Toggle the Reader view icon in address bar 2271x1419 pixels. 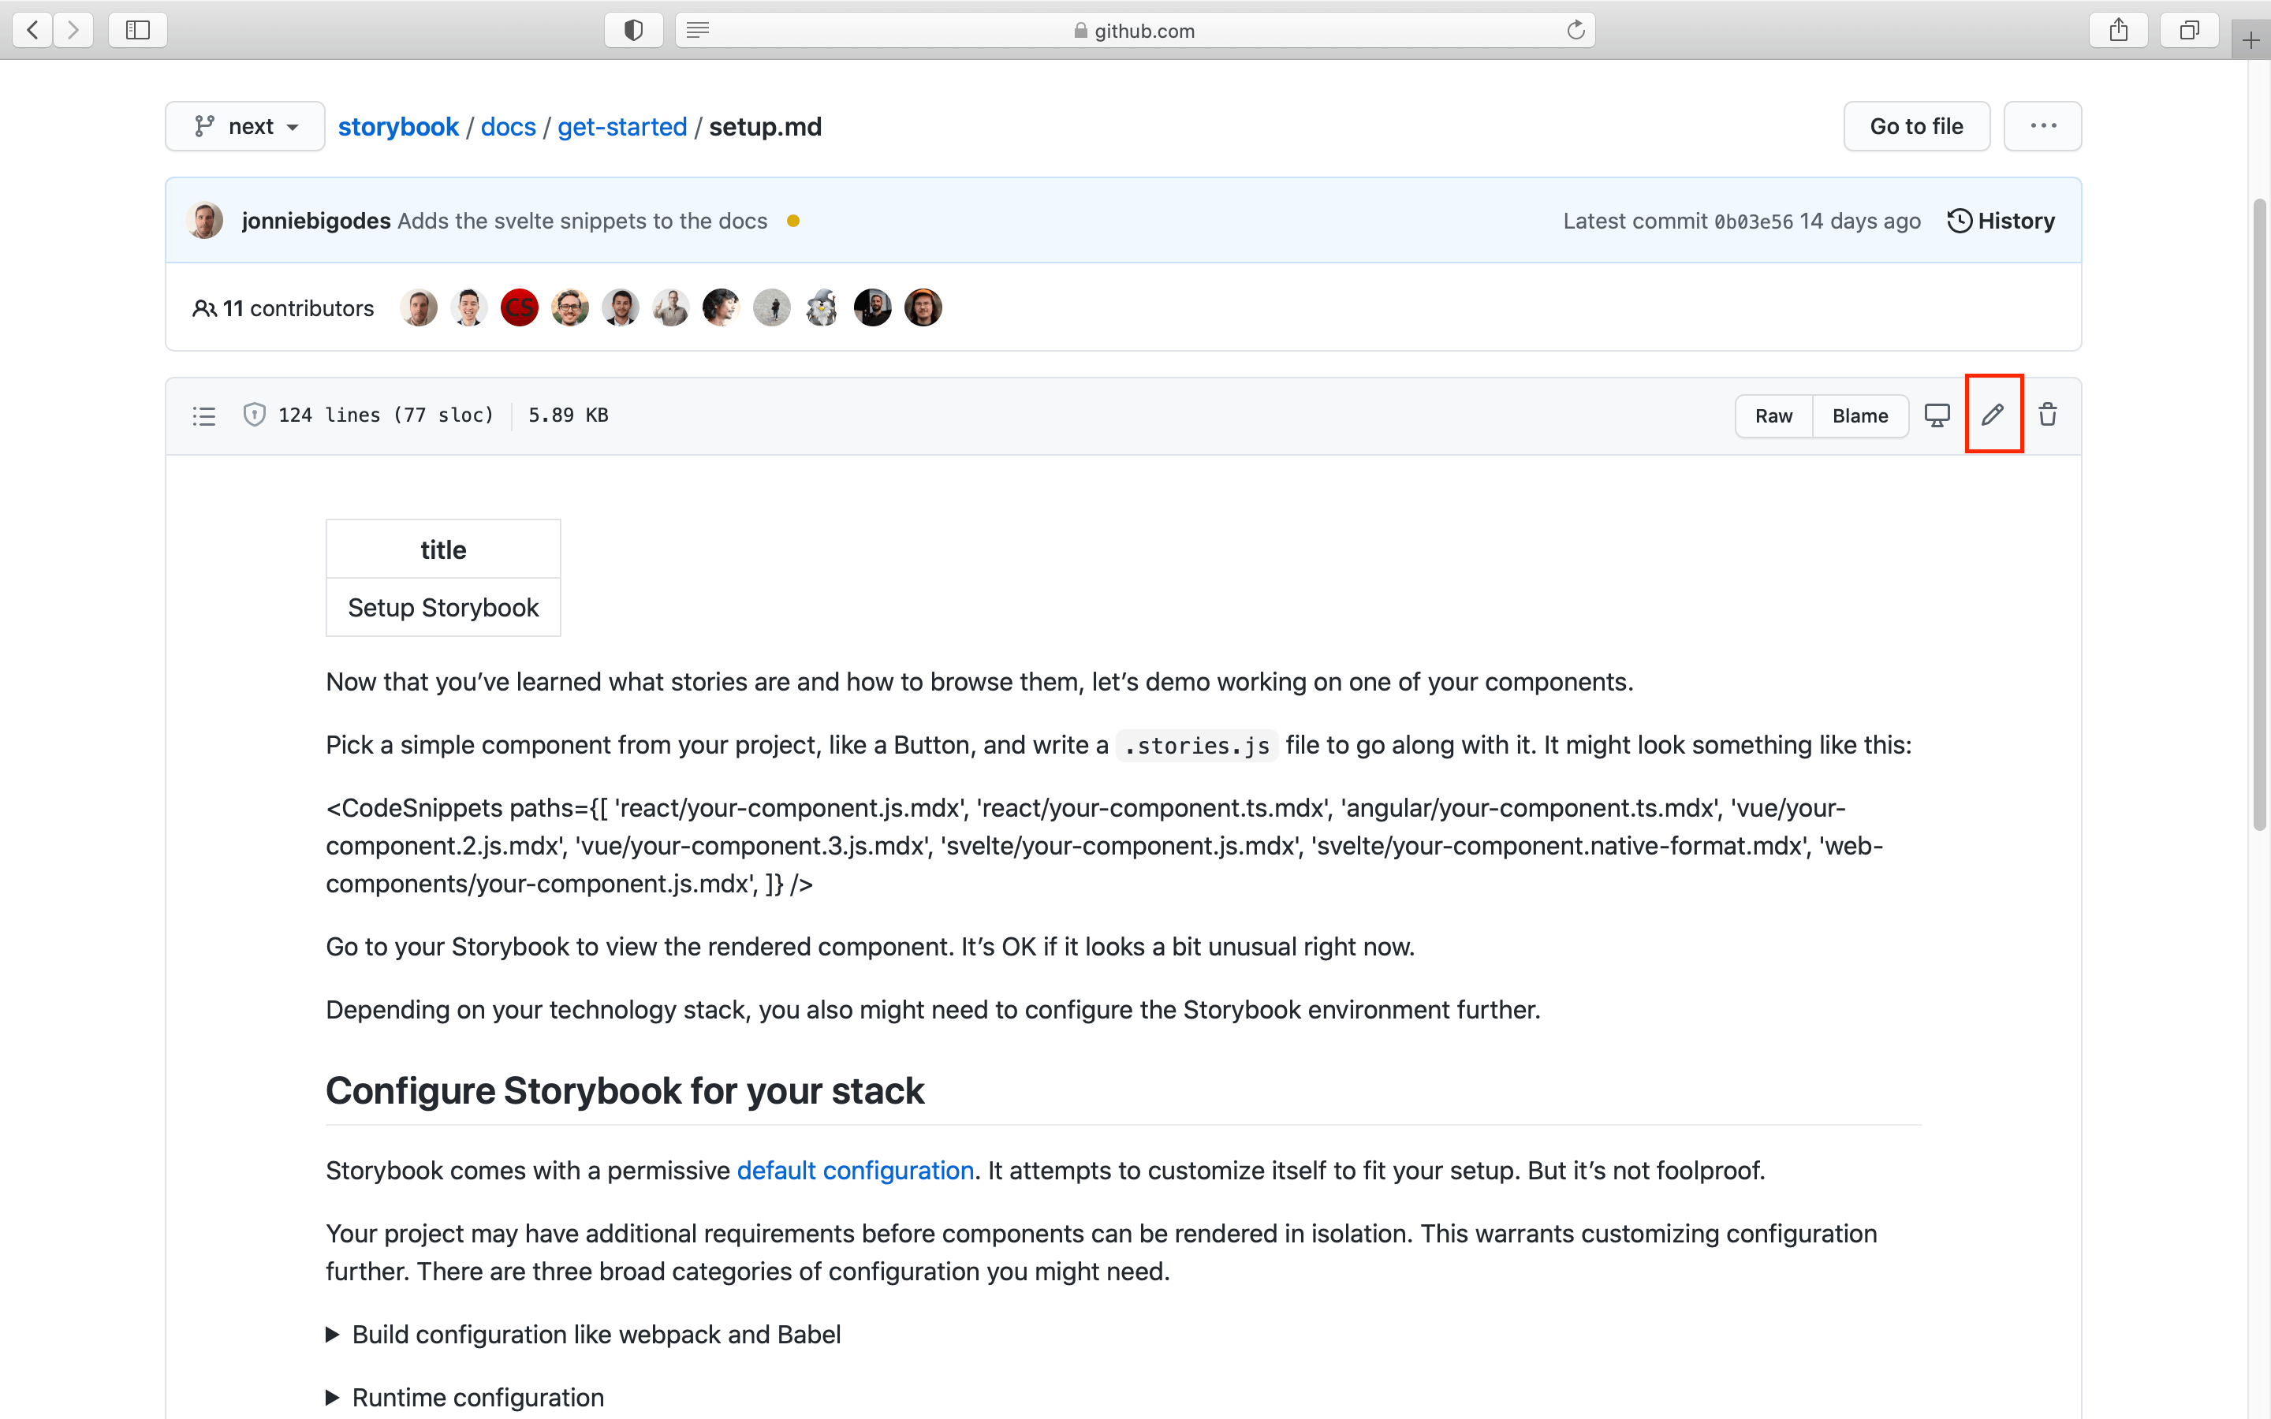[697, 30]
